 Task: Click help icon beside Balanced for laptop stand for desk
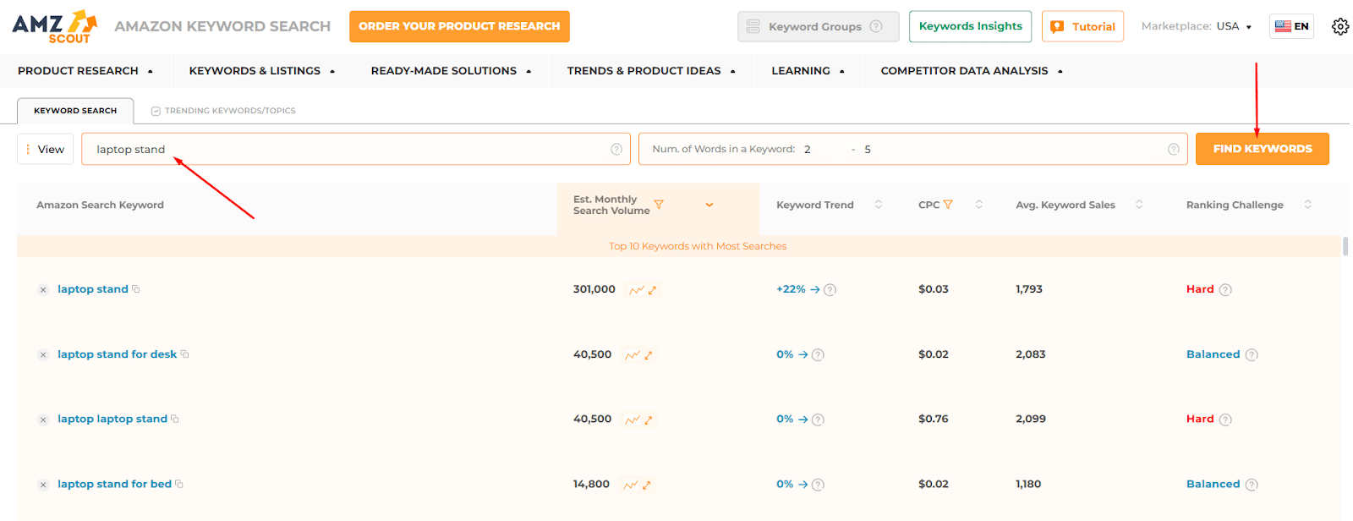pyautogui.click(x=1252, y=355)
